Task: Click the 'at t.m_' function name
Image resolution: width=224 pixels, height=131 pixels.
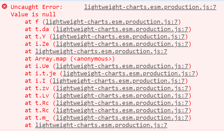Action: [42, 118]
